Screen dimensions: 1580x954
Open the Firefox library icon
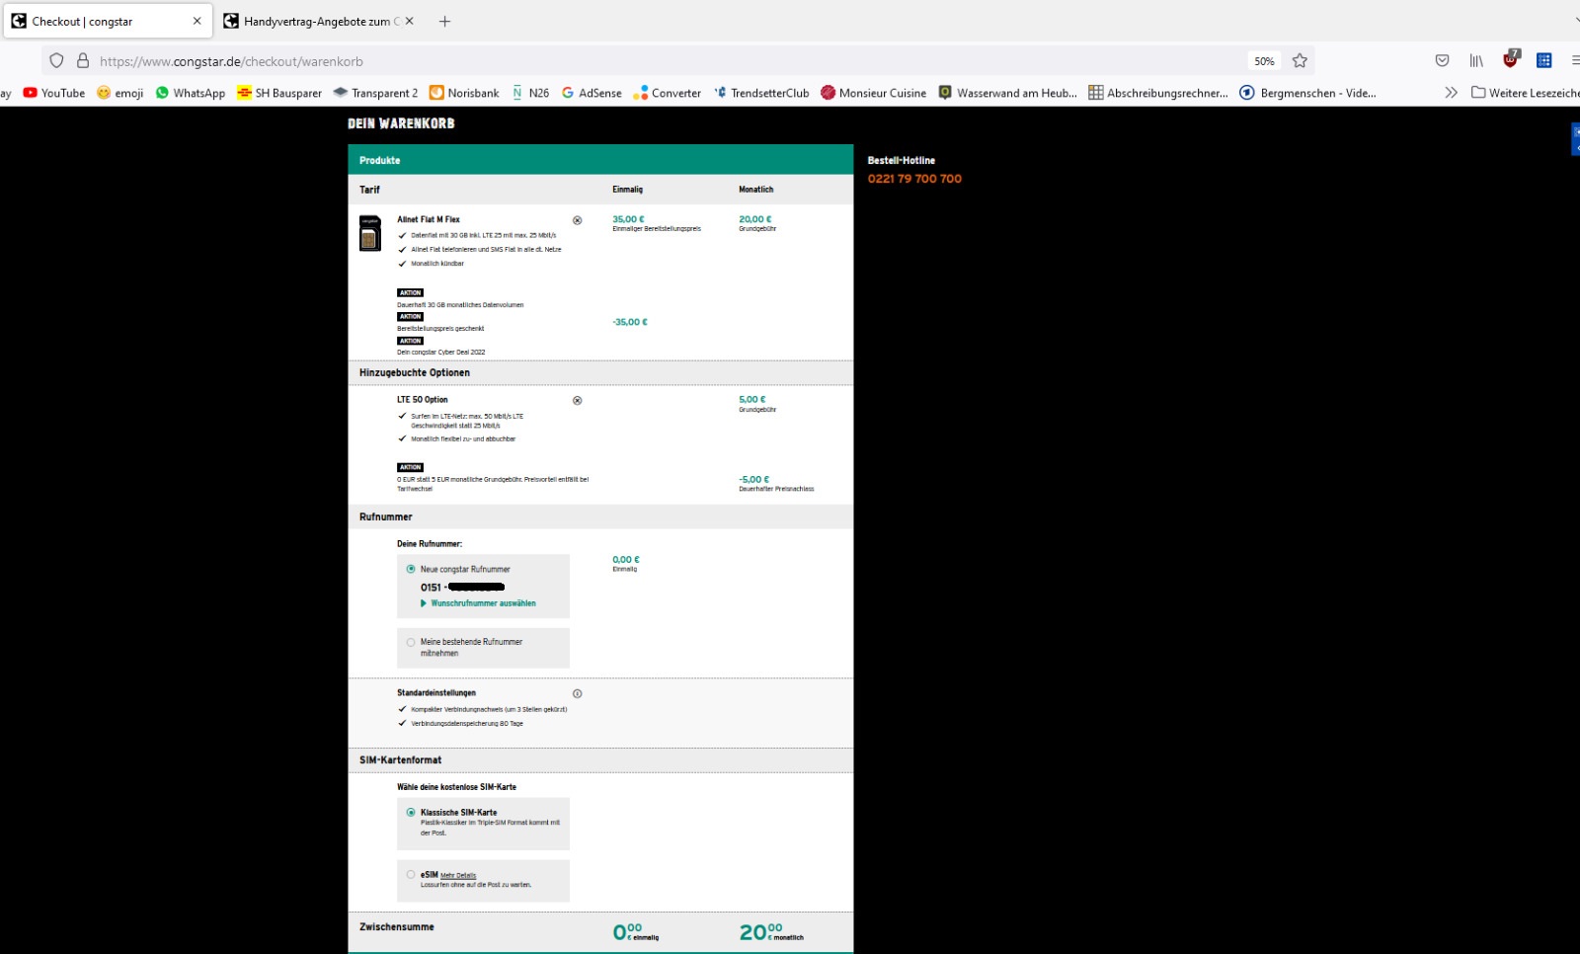point(1475,61)
